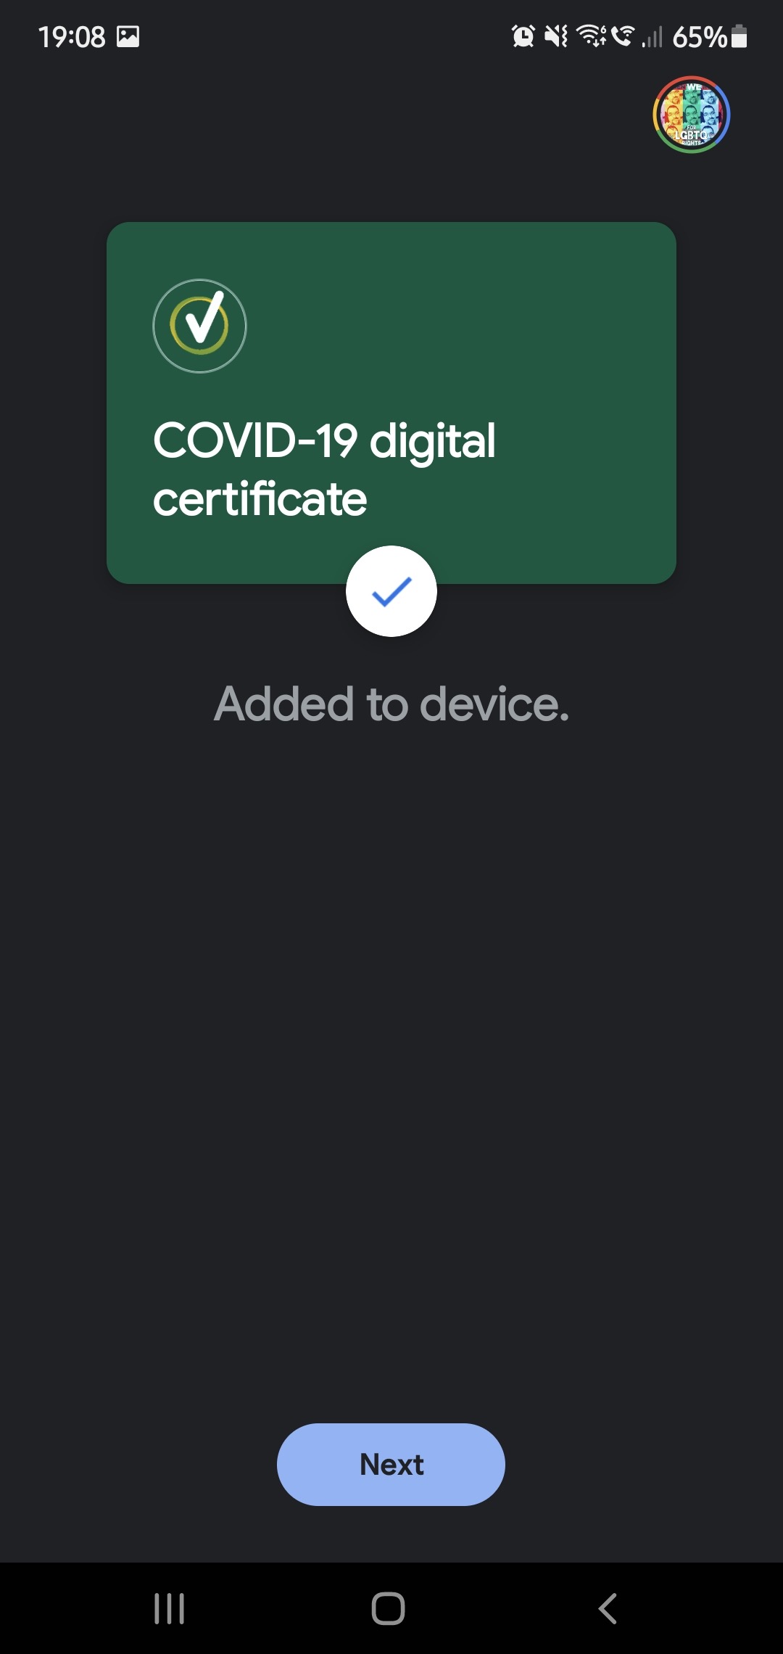This screenshot has height=1654, width=783.
Task: Go to home via navigation bar
Action: (x=388, y=1608)
